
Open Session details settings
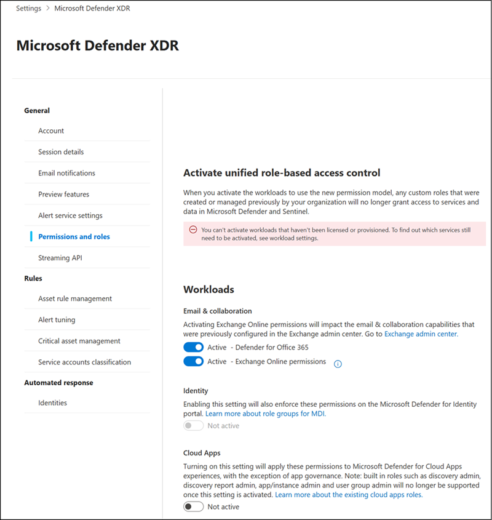[x=60, y=151]
